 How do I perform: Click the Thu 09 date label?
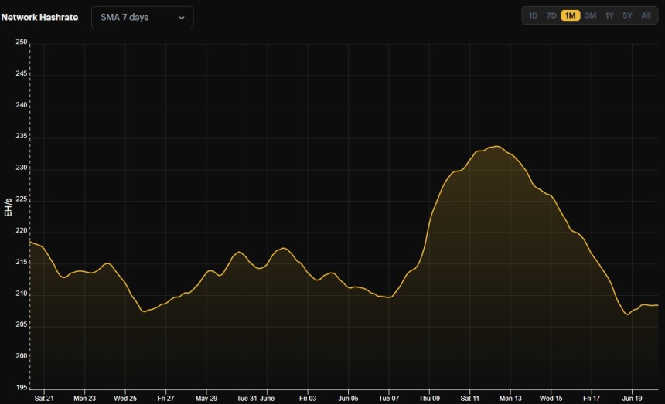(429, 399)
